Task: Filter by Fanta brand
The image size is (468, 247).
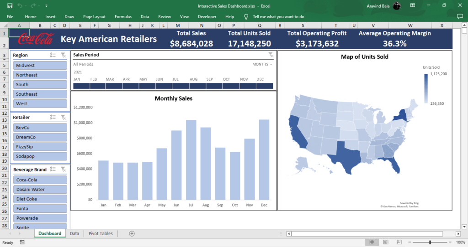Action: (x=40, y=208)
